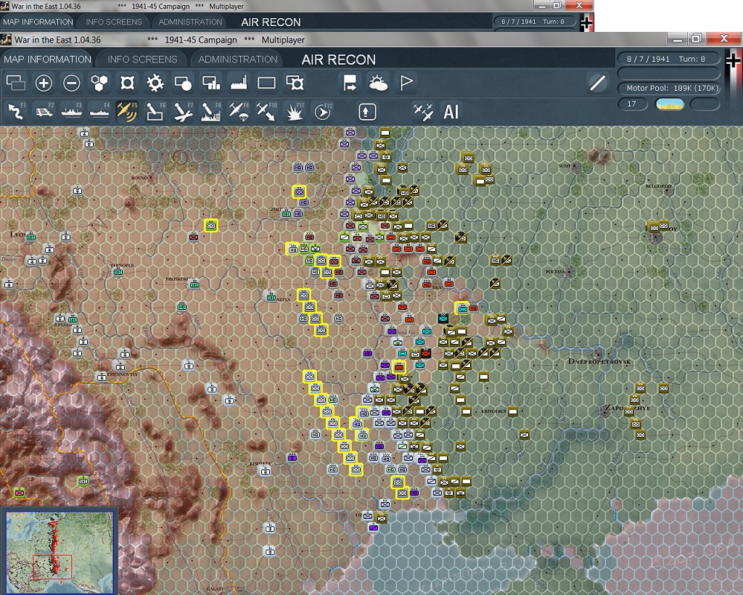Viewport: 743px width, 595px height.
Task: Toggle the rectangle-and-circle unit display icon
Action: (183, 83)
